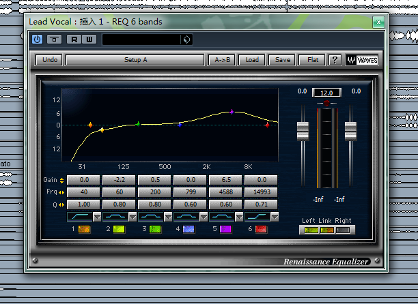Open band 3 filter type dropdown arrow
The width and height of the screenshot is (418, 304).
tap(168, 217)
